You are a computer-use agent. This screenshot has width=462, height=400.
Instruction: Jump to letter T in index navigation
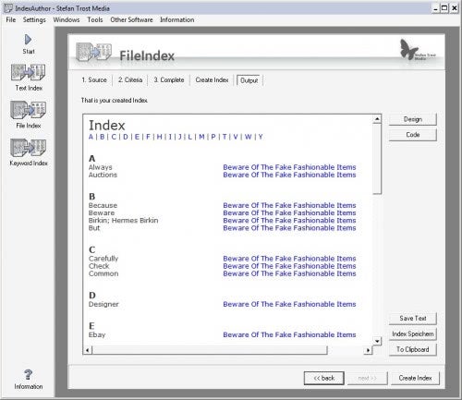click(x=225, y=137)
